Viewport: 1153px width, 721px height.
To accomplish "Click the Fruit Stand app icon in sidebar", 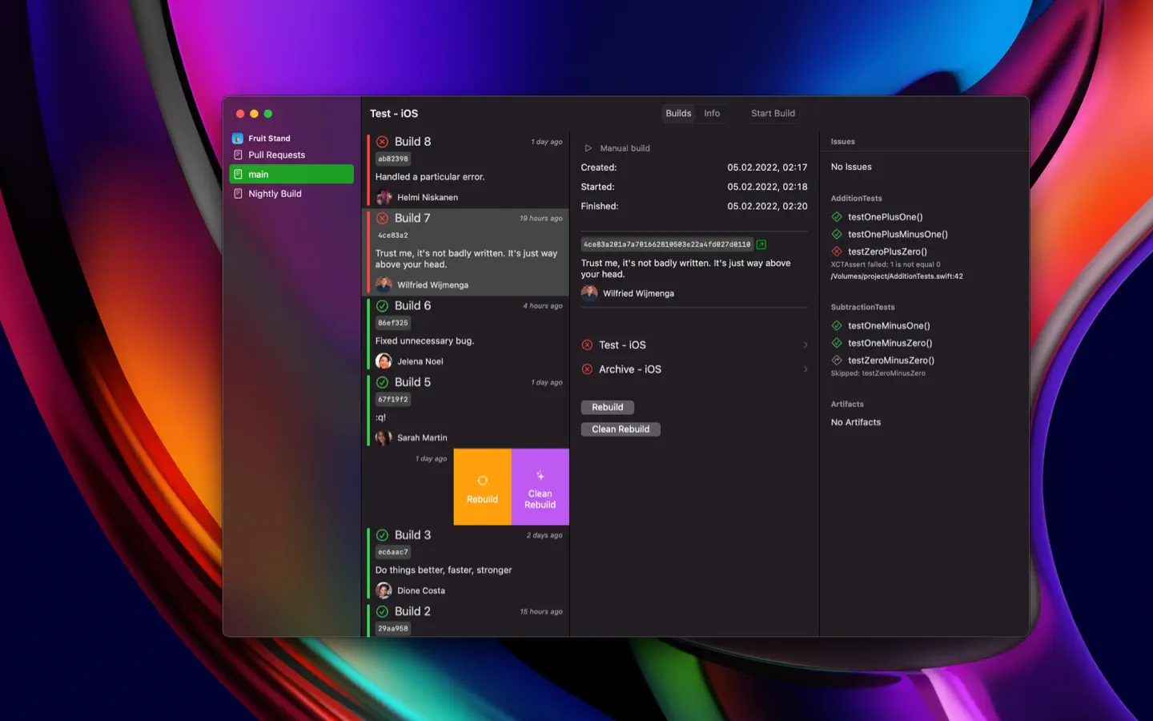I will (x=238, y=139).
